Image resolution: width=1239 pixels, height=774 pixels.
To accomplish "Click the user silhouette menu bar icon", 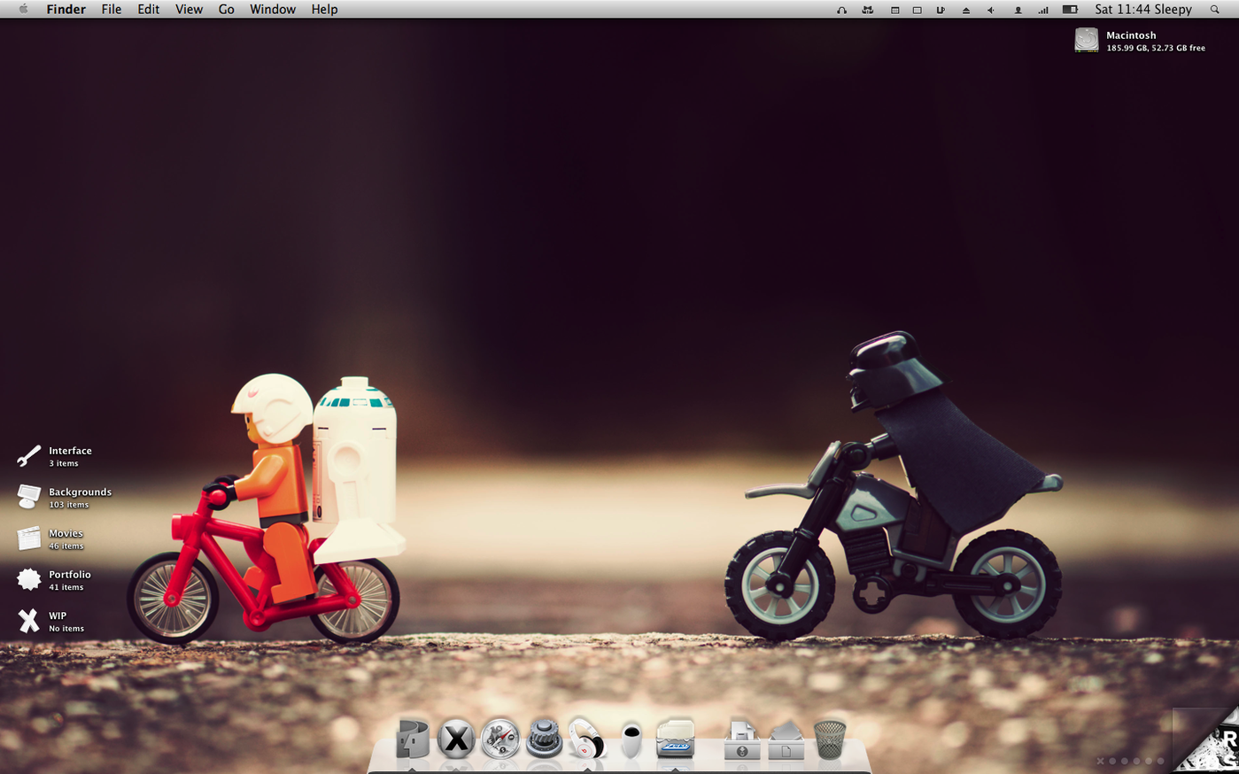I will tap(1018, 10).
